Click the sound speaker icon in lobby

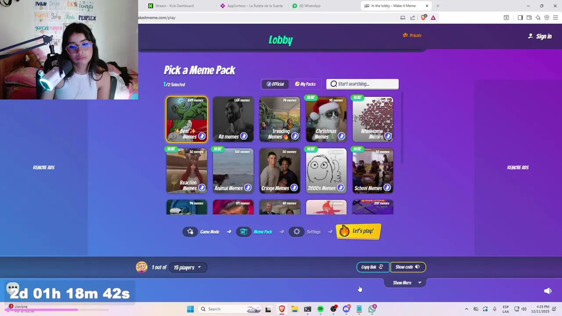pyautogui.click(x=548, y=291)
